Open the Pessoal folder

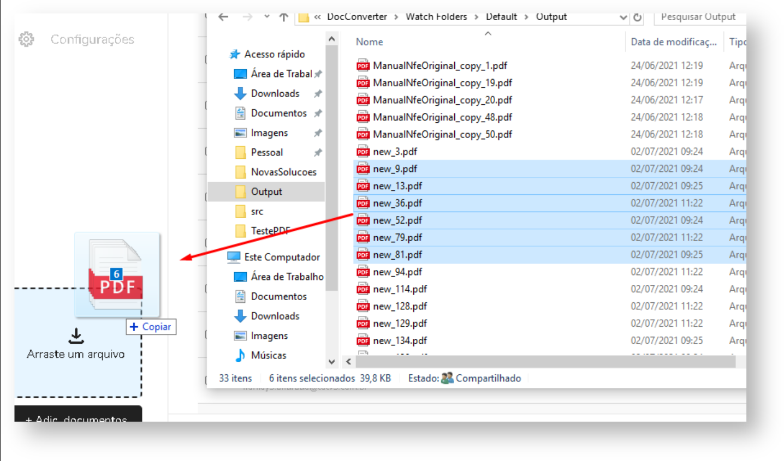[x=259, y=152]
